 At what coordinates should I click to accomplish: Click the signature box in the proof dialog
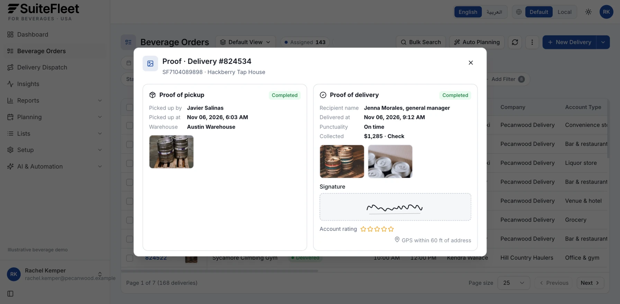pos(395,207)
